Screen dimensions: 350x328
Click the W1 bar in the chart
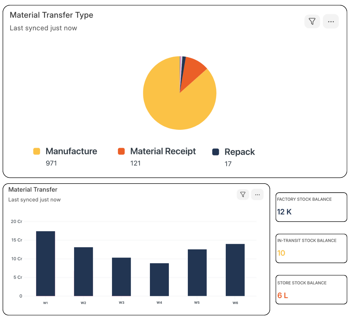(x=45, y=263)
